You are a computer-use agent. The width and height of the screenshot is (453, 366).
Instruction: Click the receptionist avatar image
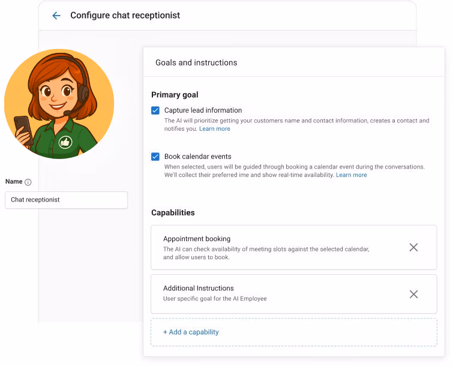point(59,104)
